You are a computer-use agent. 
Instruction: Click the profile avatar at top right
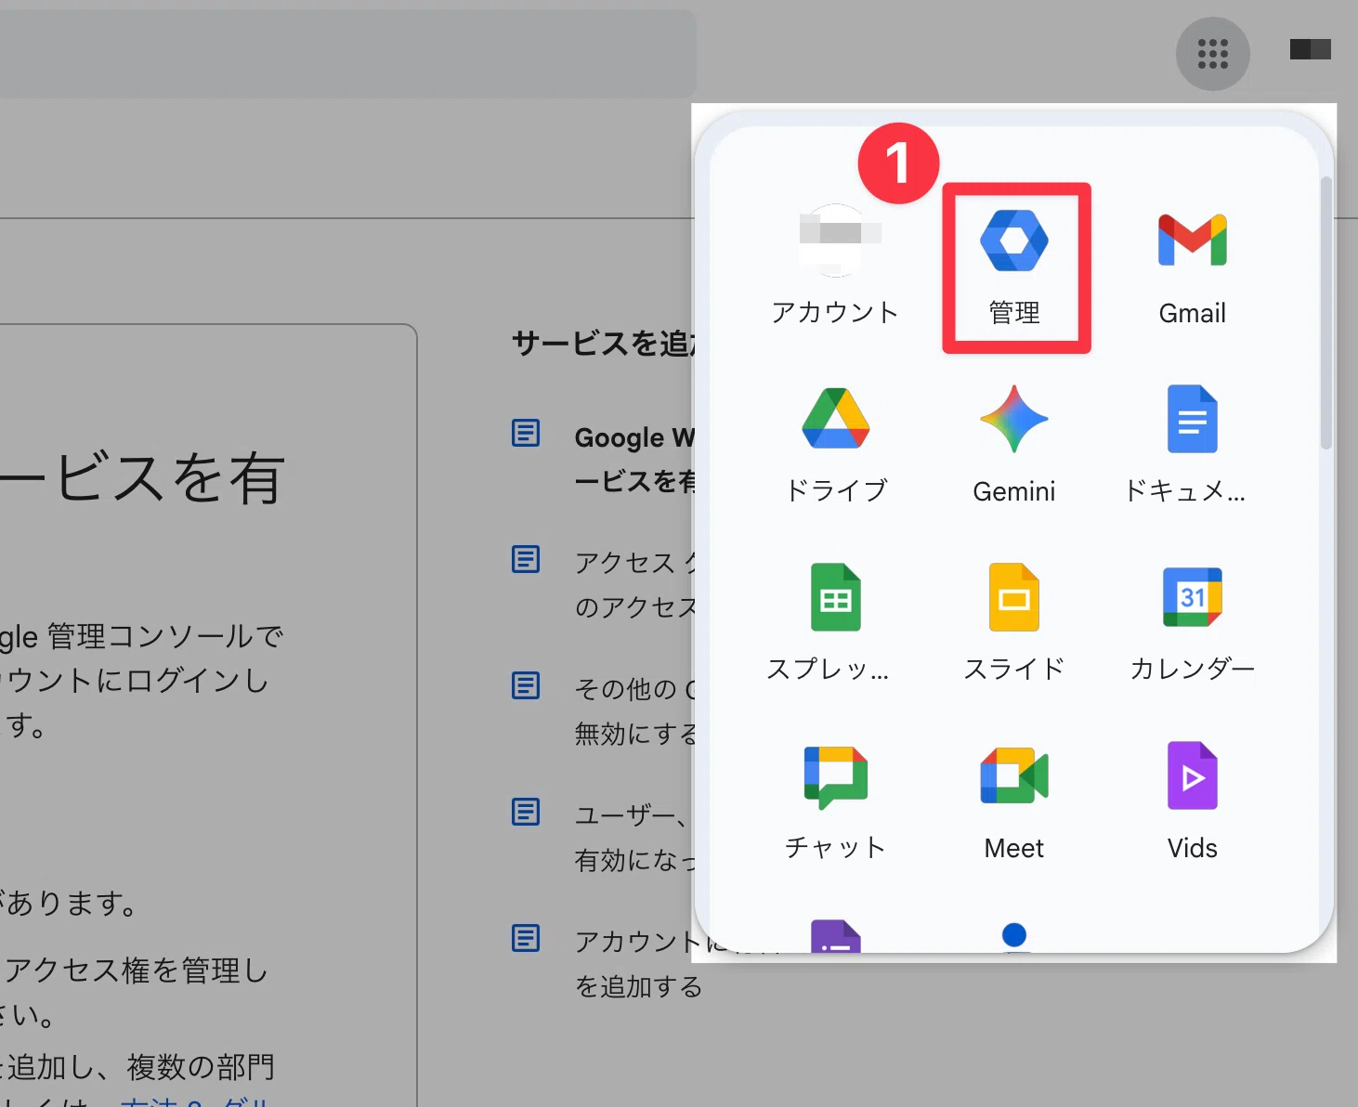pos(1310,49)
